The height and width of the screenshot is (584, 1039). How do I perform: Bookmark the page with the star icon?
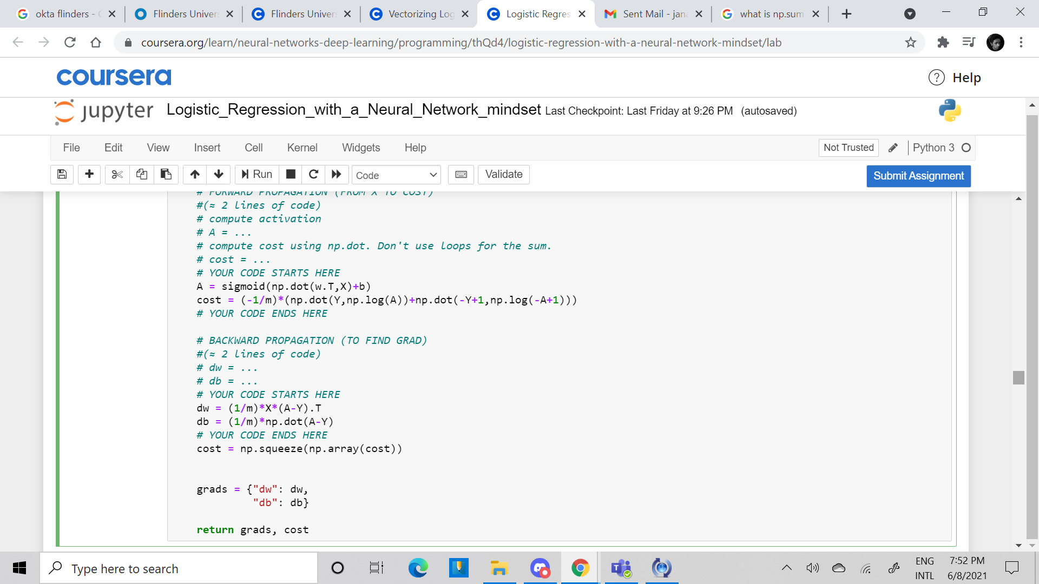[911, 42]
